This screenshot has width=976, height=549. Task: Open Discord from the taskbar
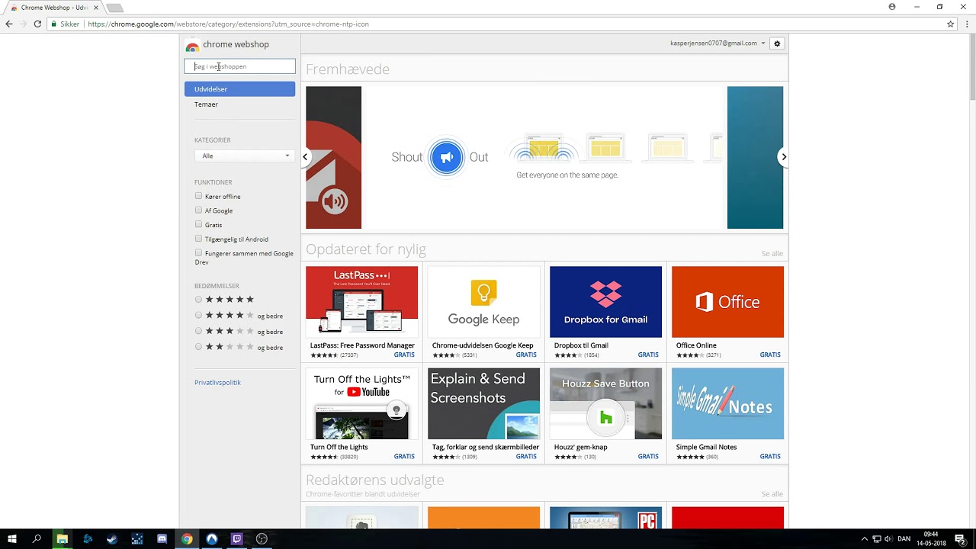tap(162, 539)
